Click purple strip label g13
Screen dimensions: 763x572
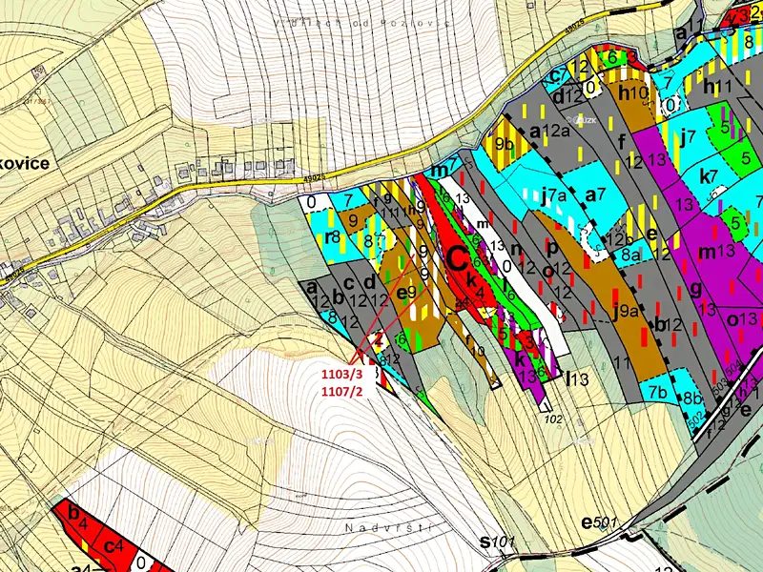703,297
